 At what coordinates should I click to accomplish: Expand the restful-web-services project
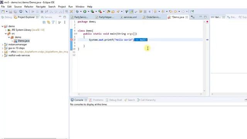3,55
